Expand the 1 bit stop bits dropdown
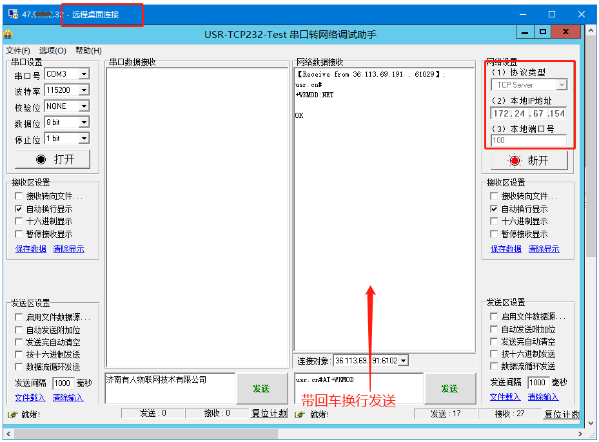This screenshot has width=599, height=442. (84, 138)
